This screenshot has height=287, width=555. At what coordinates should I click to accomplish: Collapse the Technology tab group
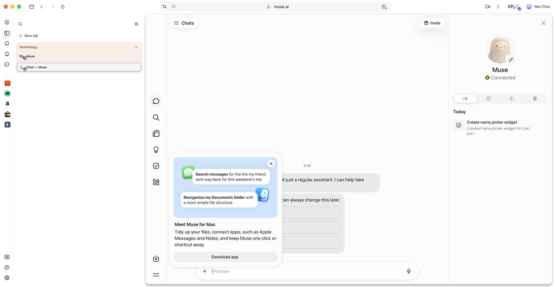136,47
